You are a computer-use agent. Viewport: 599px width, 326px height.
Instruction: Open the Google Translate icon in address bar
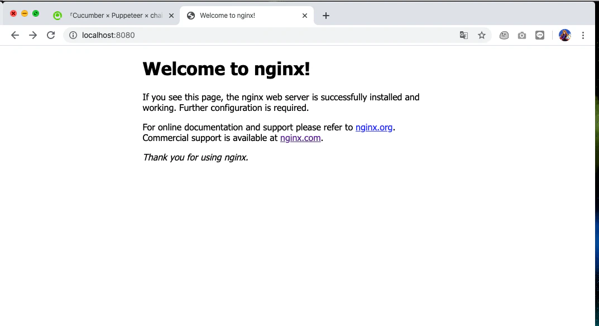click(x=464, y=35)
